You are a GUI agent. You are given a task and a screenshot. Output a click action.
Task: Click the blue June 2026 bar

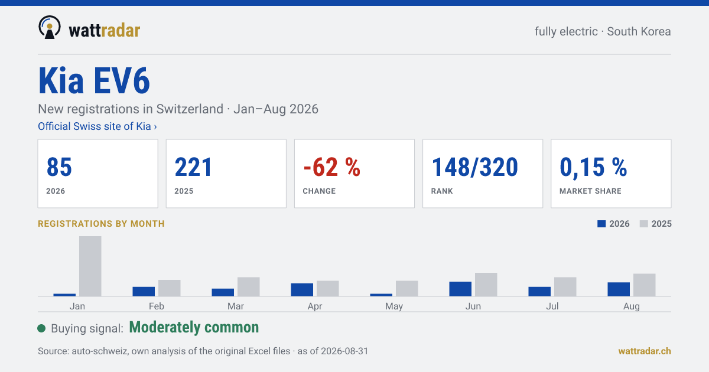click(x=460, y=289)
